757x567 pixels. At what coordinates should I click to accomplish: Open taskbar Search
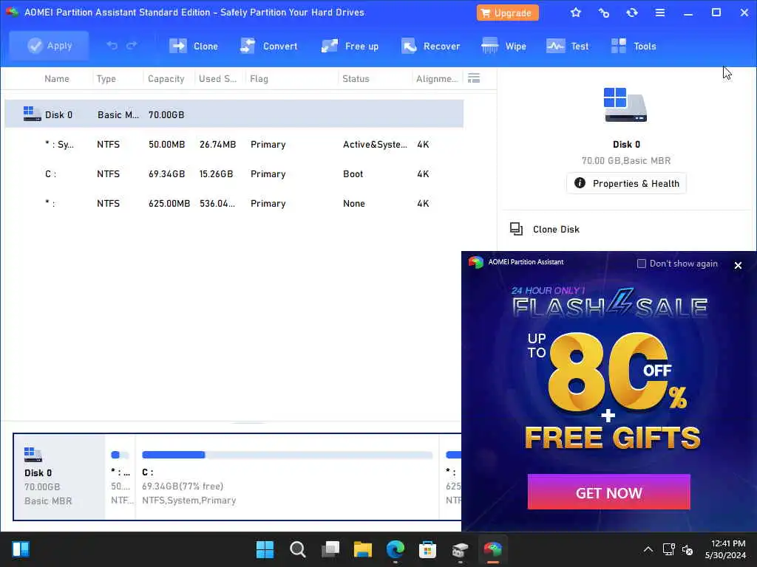coord(297,549)
